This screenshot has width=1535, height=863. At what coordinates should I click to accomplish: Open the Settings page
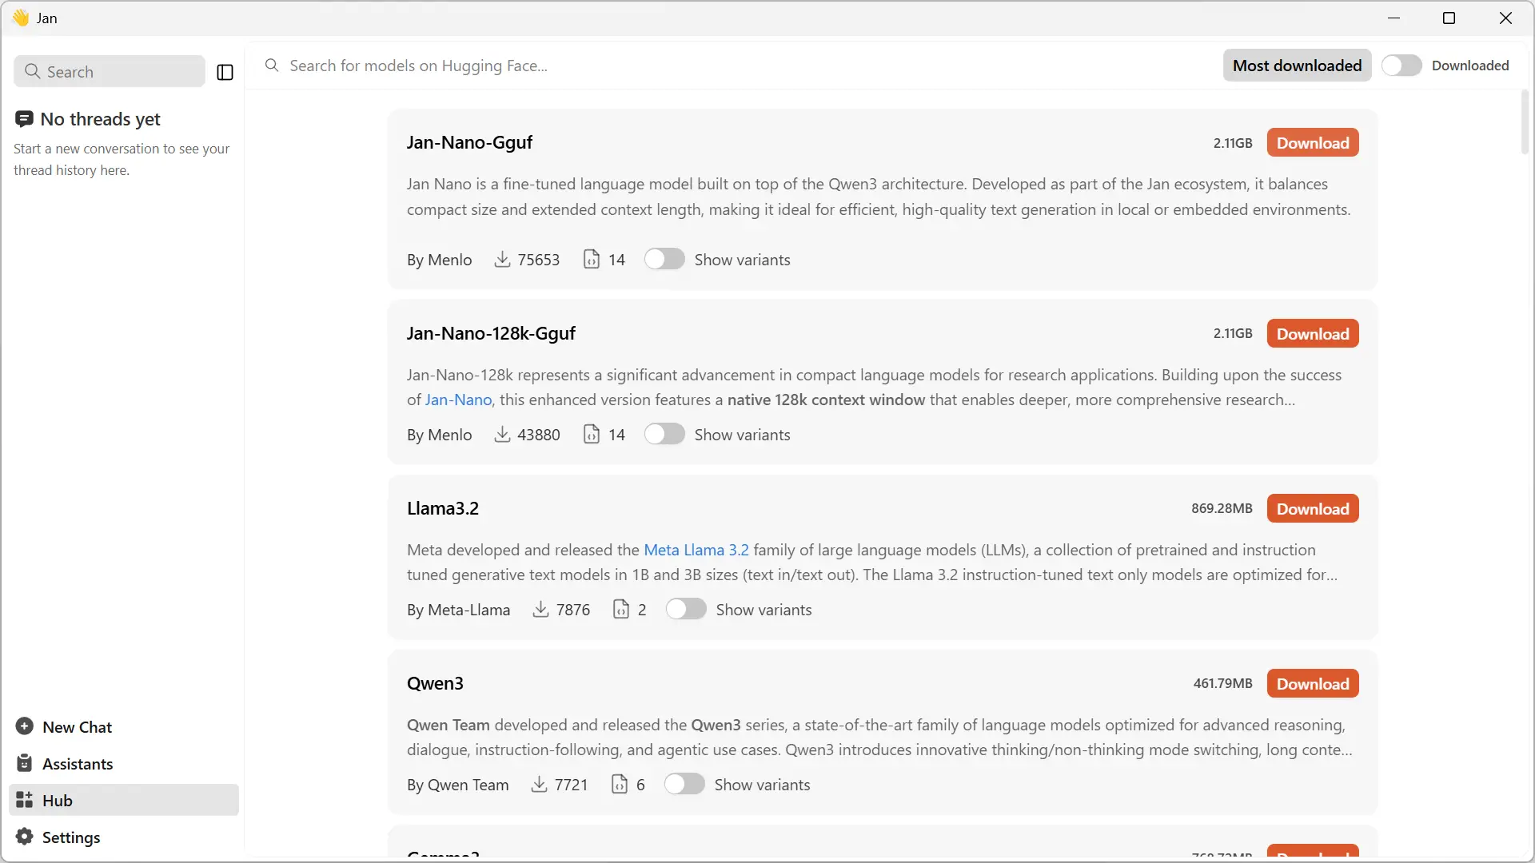[124, 837]
